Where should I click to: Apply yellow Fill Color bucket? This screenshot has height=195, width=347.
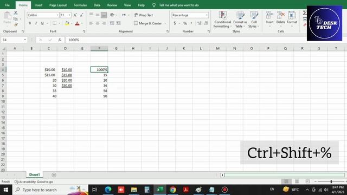pos(67,23)
